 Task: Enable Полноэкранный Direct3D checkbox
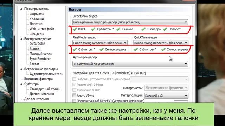click(x=74, y=101)
